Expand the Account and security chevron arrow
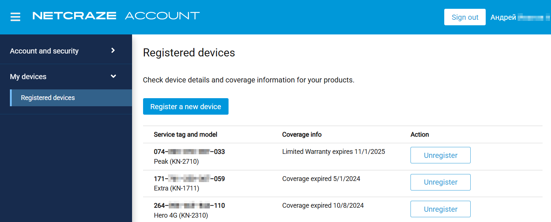 point(113,51)
